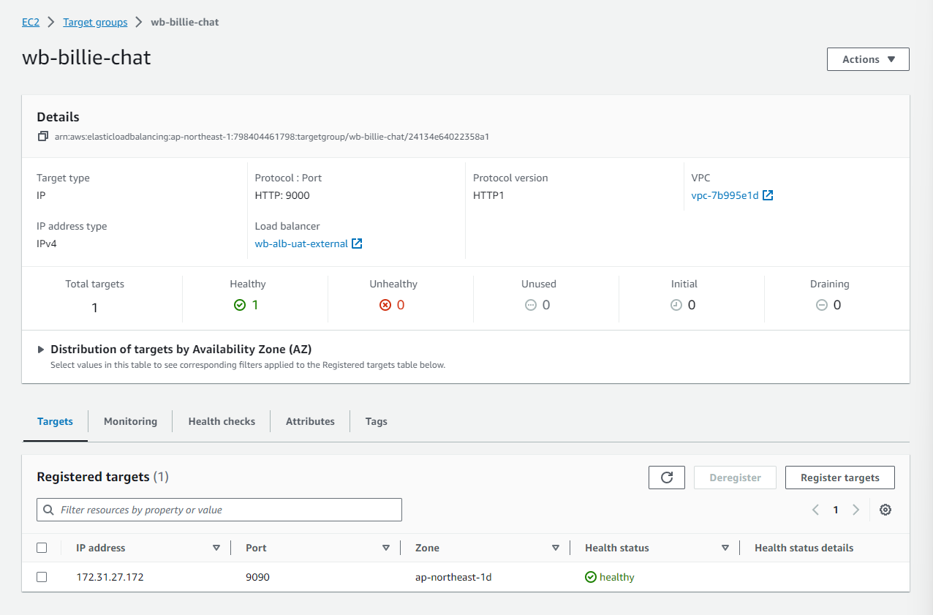This screenshot has width=933, height=615.
Task: Open the Attributes tab
Action: 310,421
